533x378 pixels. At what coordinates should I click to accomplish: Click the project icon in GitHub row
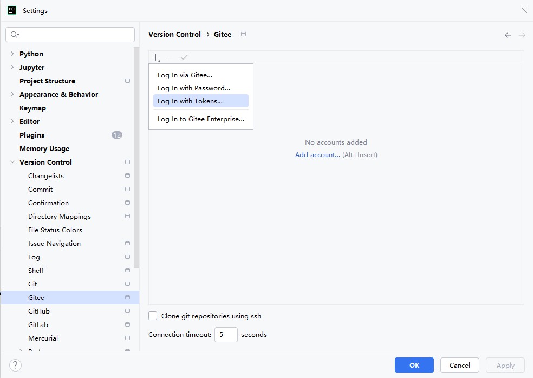(x=127, y=311)
